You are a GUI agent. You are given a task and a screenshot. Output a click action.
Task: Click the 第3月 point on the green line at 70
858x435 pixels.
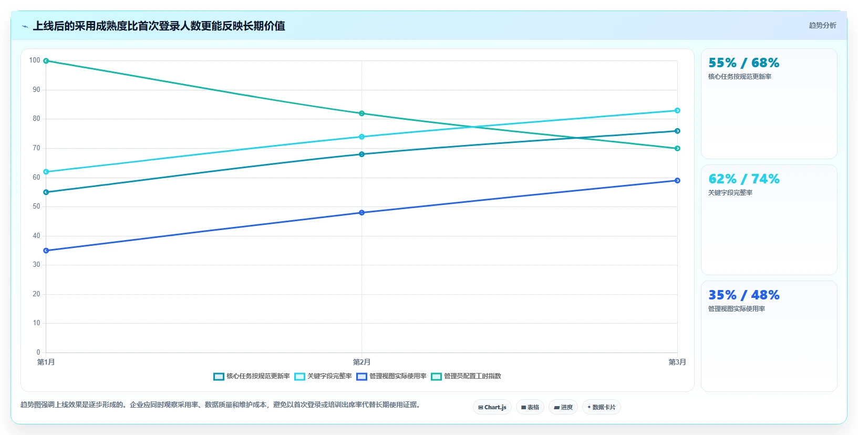tap(677, 149)
